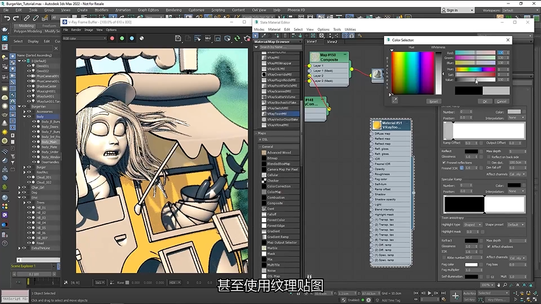Toggle visibility eye of Road

pos(29,243)
